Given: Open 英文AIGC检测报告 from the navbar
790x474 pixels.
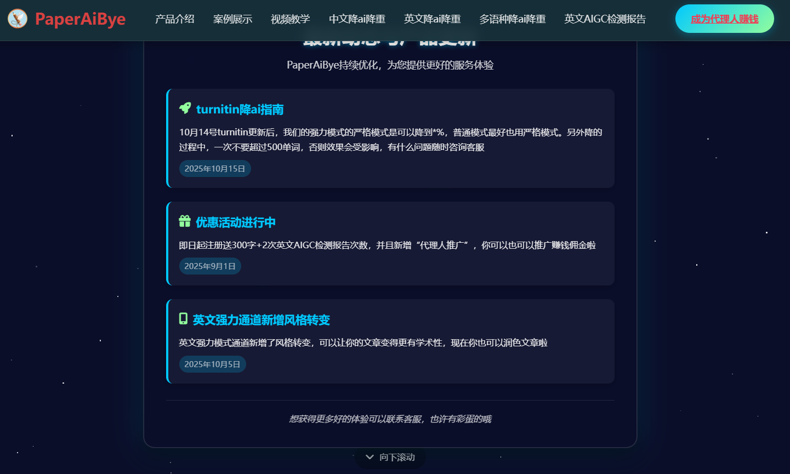Looking at the screenshot, I should coord(605,19).
